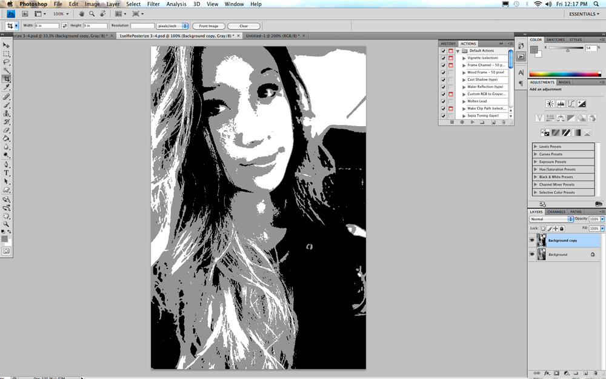Screen dimensions: 606x379
Task: Select the Move tool
Action: click(x=6, y=45)
